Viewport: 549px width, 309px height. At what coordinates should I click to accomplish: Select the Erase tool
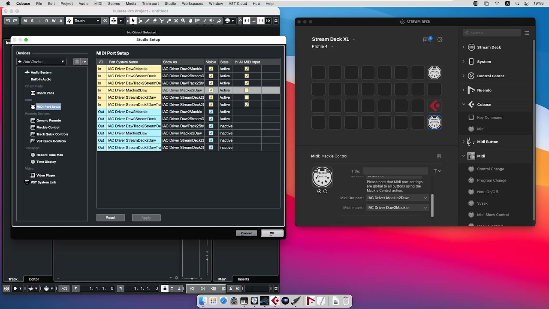[154, 21]
